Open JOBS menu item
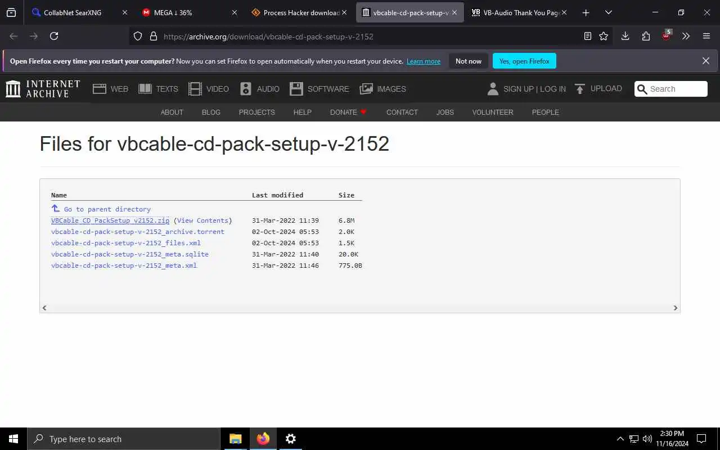Viewport: 720px width, 450px height. click(x=445, y=112)
